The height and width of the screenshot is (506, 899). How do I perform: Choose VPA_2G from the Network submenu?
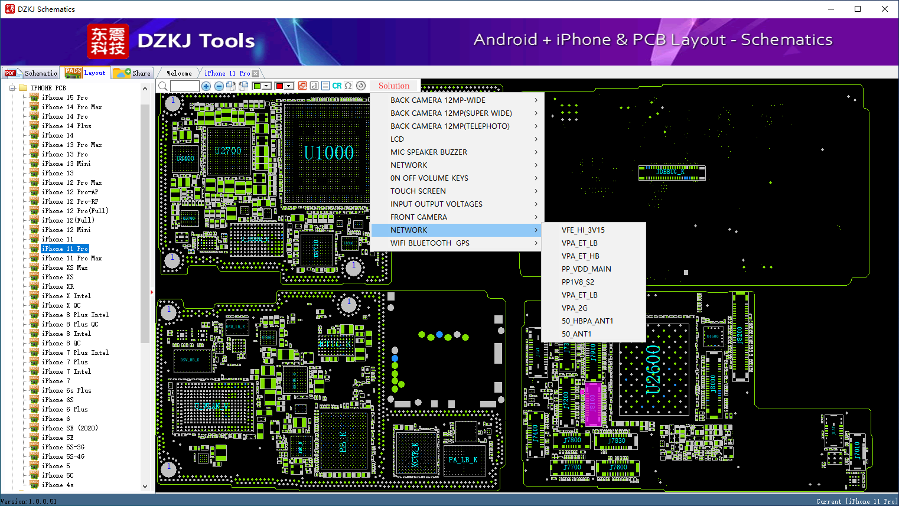click(x=594, y=308)
